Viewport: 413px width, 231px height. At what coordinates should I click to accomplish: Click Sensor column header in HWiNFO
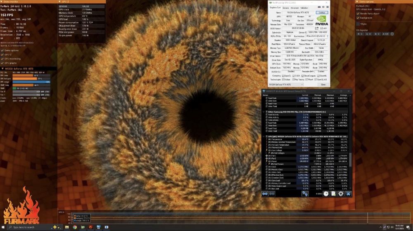[x=266, y=95]
